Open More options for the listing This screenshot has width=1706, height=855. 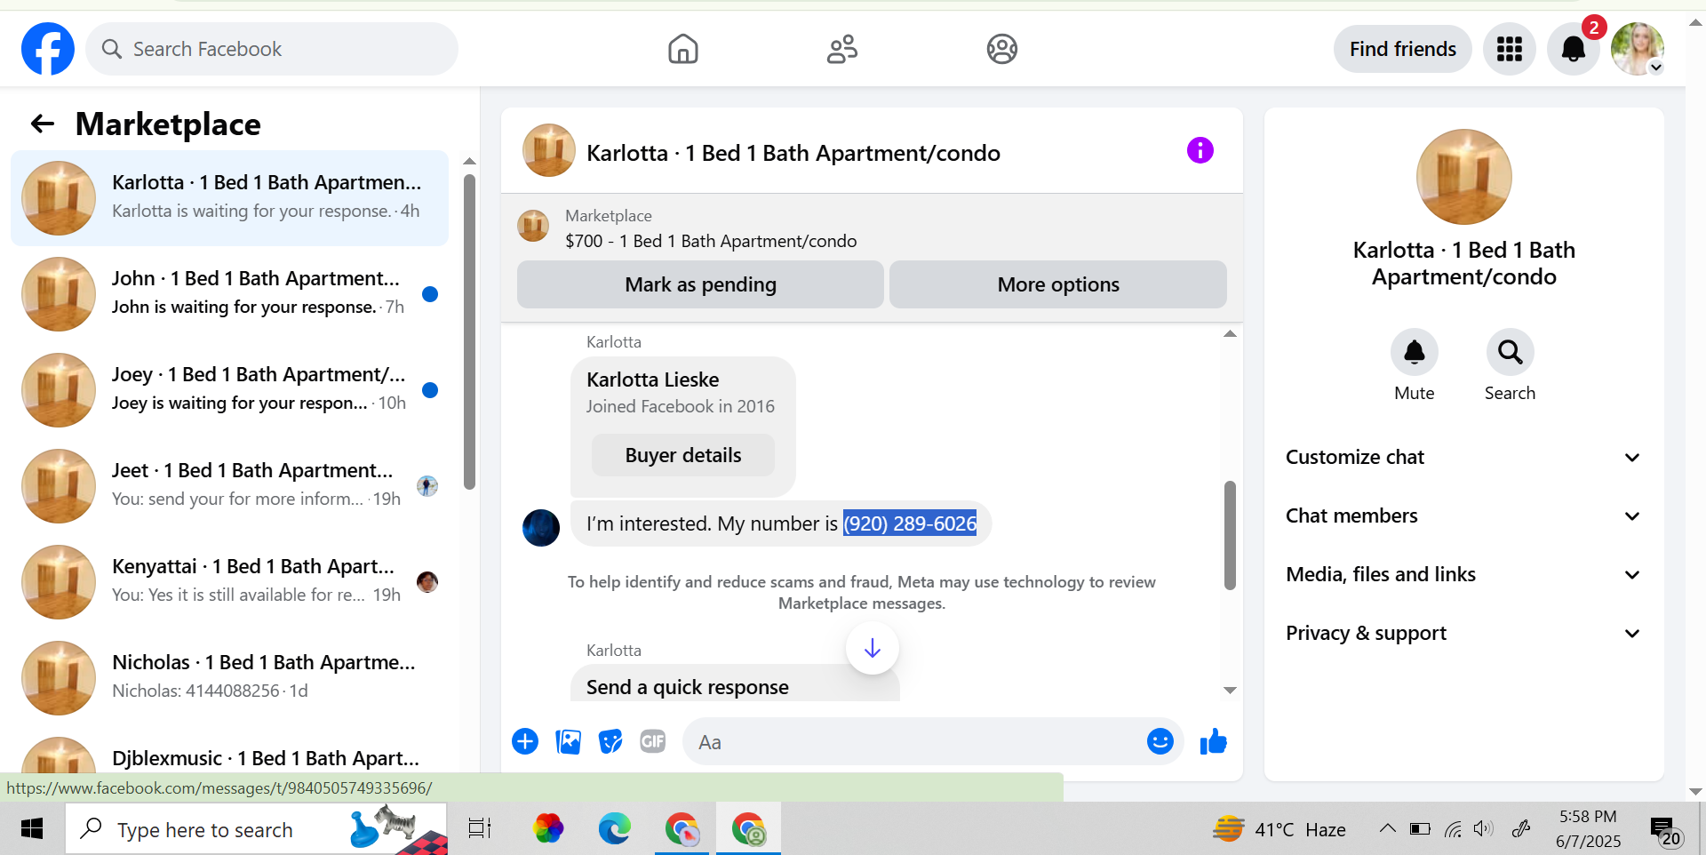1058,284
